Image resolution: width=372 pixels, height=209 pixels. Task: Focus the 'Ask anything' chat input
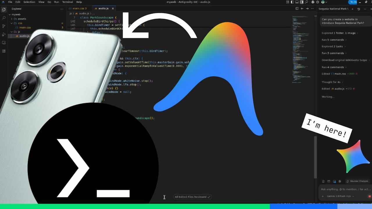pyautogui.click(x=345, y=189)
